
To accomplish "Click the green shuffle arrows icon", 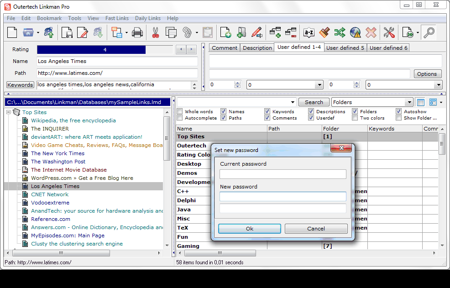I will 340,32.
